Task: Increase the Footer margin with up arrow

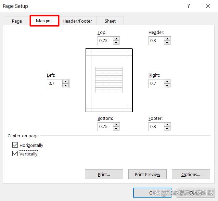Action: pyautogui.click(x=167, y=125)
